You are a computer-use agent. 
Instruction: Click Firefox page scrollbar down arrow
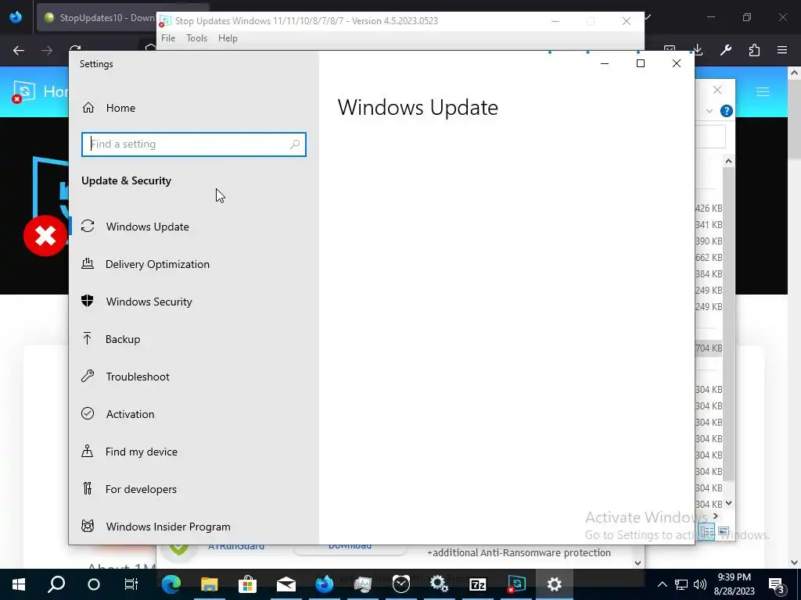point(795,562)
